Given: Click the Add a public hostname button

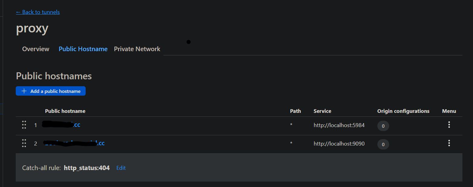Looking at the screenshot, I should pyautogui.click(x=51, y=91).
